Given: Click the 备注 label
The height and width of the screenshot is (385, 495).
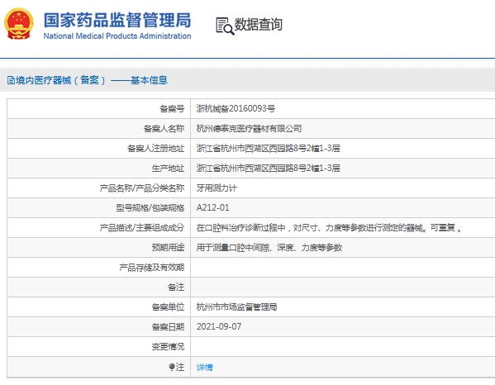Looking at the screenshot, I should point(176,288).
